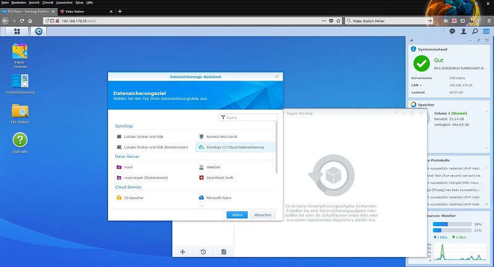Viewport: 494px width, 267px height.
Task: Open the Lesezeichen menu
Action: tap(64, 2)
